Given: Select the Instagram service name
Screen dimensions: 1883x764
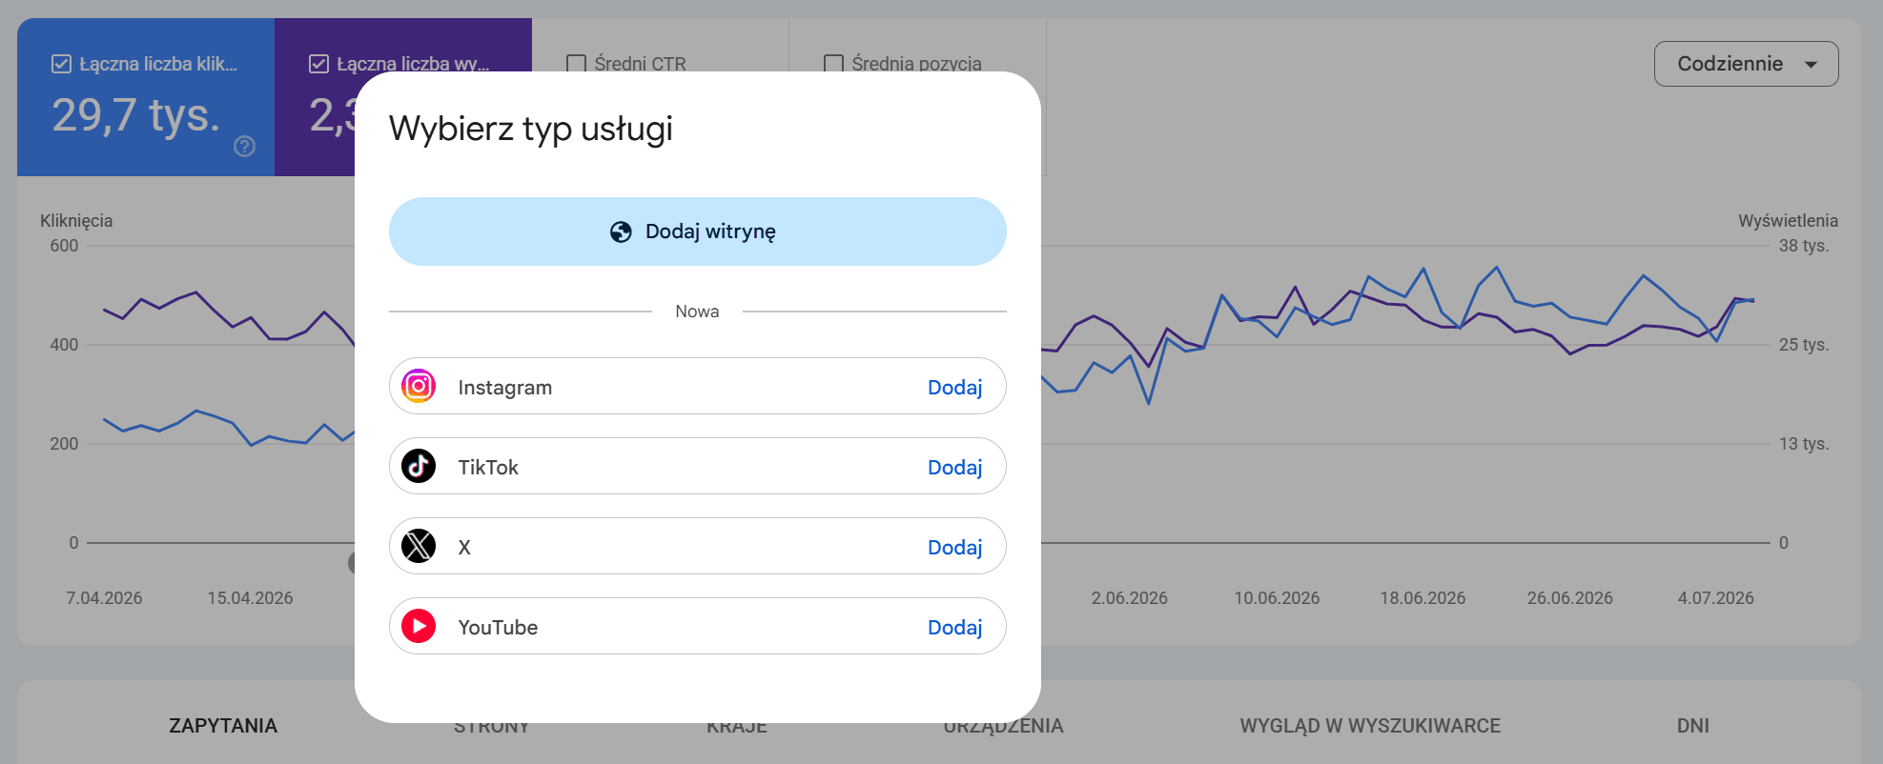Looking at the screenshot, I should [x=505, y=387].
